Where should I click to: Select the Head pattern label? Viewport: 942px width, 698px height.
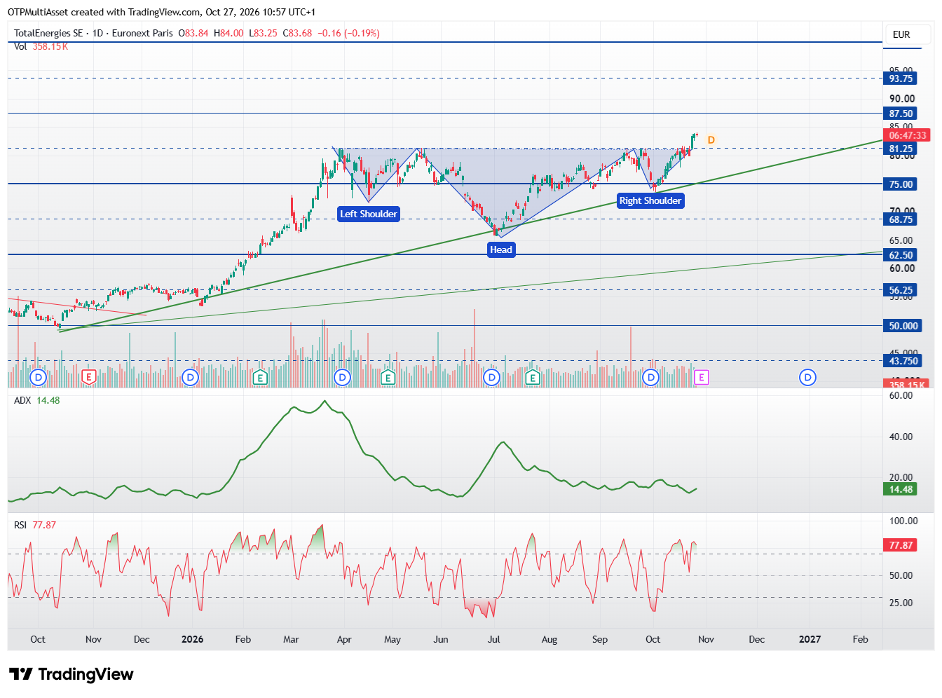coord(501,249)
